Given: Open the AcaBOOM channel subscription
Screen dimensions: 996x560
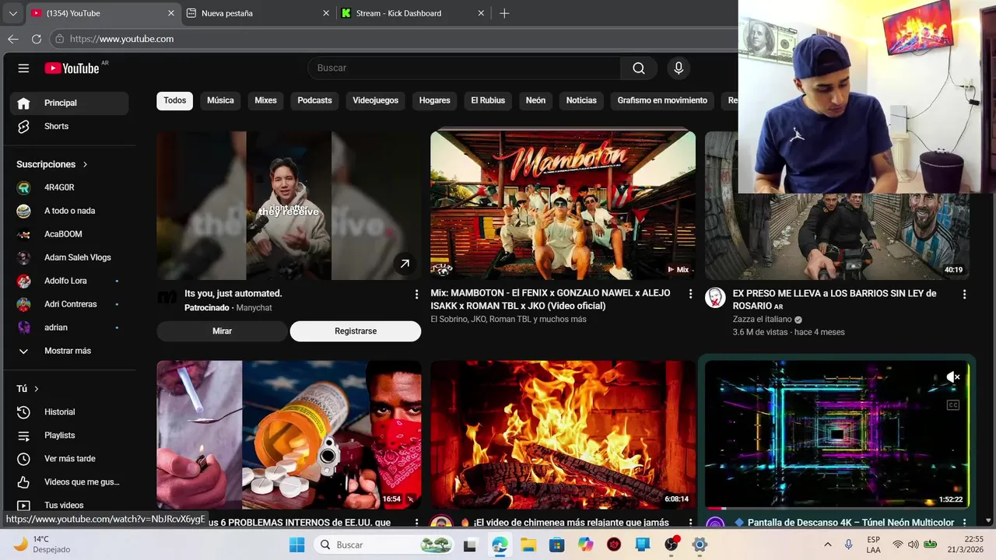Looking at the screenshot, I should (69, 234).
